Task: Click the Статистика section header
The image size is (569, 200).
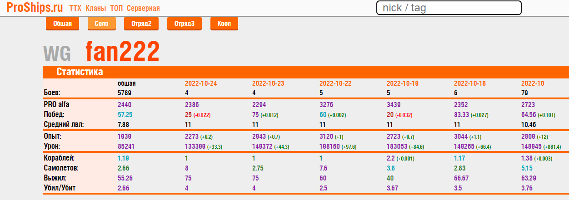Action: tap(80, 72)
